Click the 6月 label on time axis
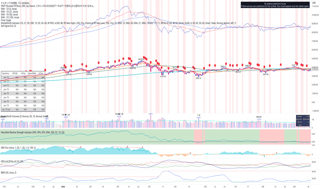 click(x=205, y=187)
